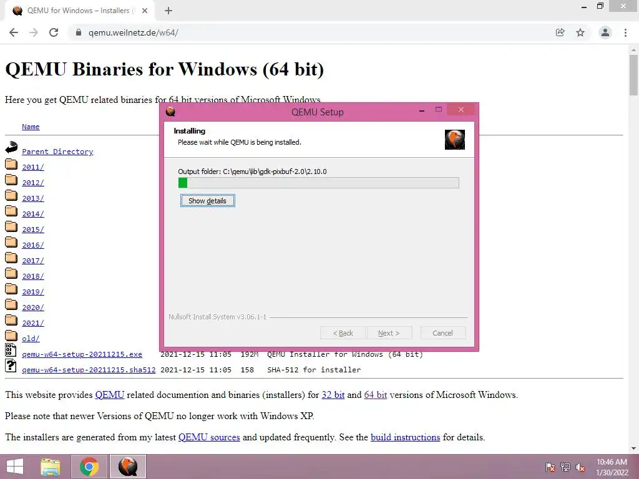Open File Explorer from taskbar

coord(51,467)
